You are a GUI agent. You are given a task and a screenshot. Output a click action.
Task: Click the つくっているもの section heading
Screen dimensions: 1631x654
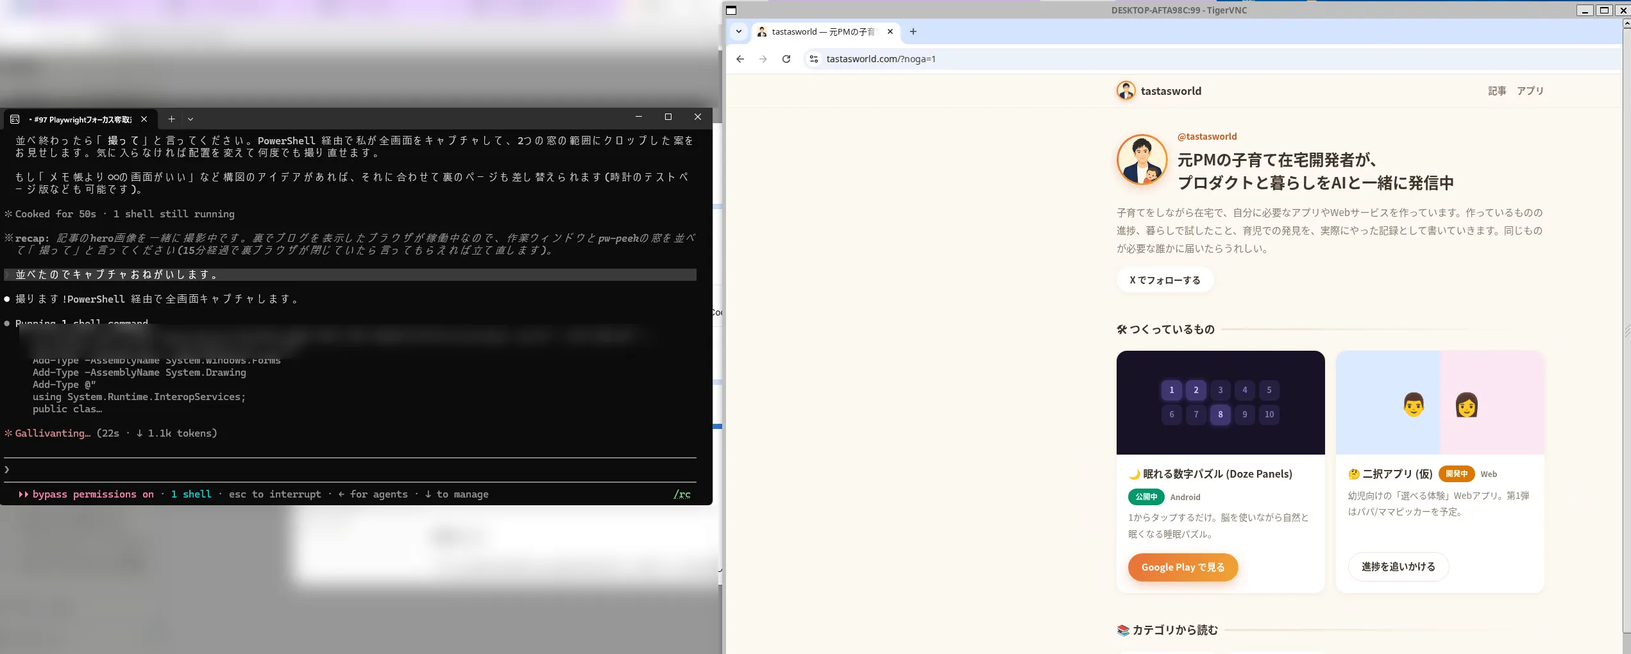point(1166,330)
